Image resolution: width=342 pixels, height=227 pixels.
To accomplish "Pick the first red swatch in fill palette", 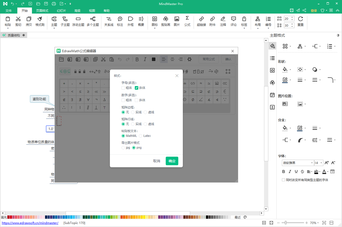I will point(9,217).
